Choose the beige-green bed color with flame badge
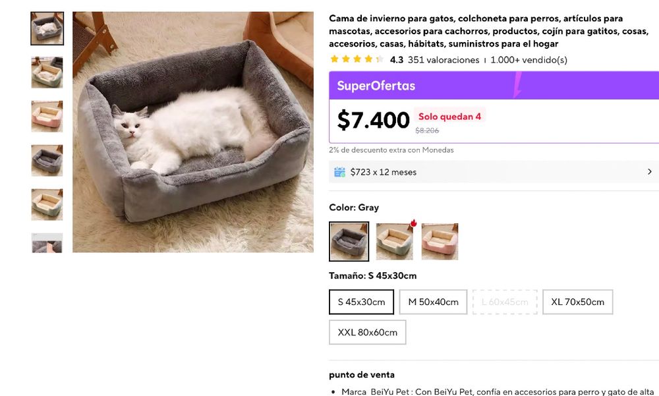This screenshot has width=659, height=396. point(394,241)
